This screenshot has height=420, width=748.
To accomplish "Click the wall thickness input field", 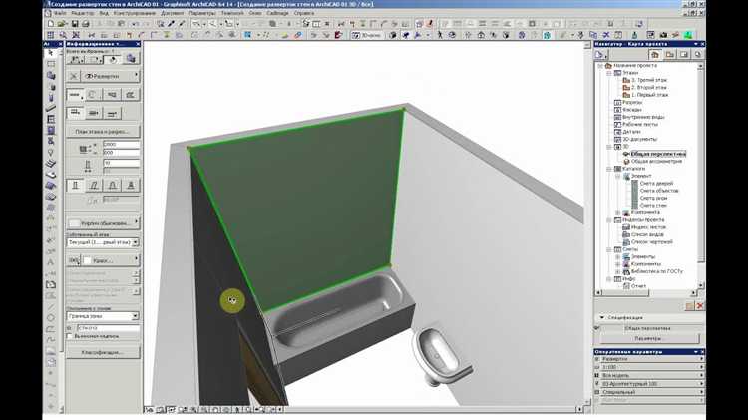I will pyautogui.click(x=121, y=163).
